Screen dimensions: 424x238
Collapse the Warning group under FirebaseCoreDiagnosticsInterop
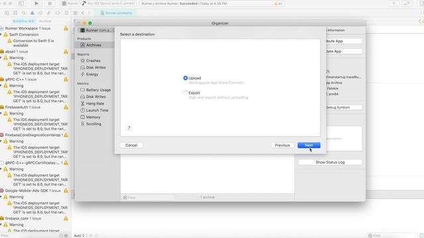tap(1, 141)
